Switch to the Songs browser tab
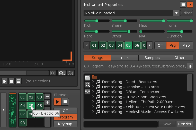 pos(97,58)
